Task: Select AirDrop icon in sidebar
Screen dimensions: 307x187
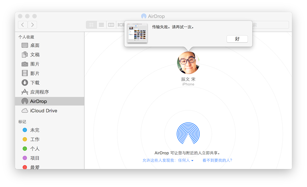Action: pos(25,101)
